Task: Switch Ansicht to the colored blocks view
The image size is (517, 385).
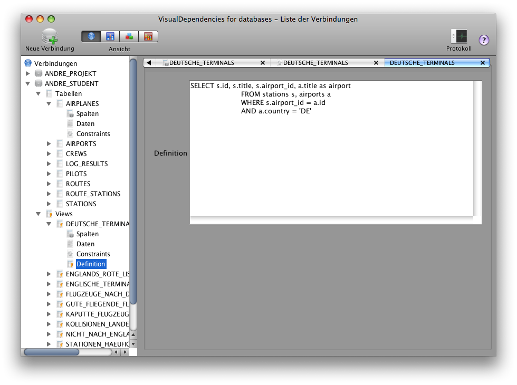Action: point(129,36)
